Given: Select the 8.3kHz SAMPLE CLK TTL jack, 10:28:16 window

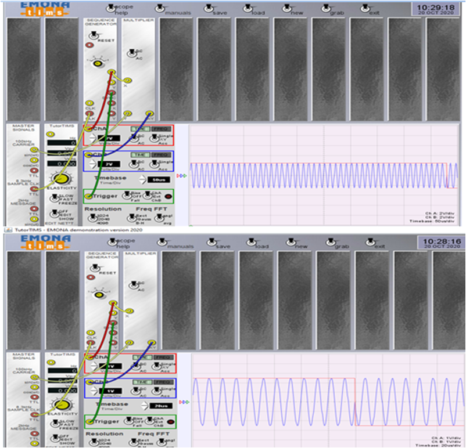Looking at the screenshot, I should (35, 414).
